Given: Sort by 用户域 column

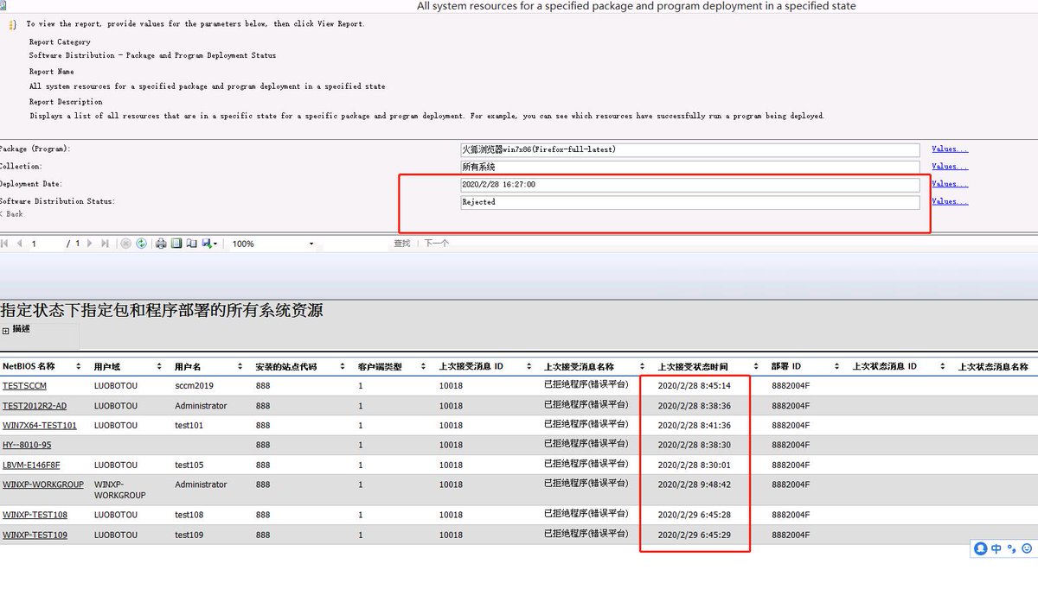Looking at the screenshot, I should (x=159, y=367).
